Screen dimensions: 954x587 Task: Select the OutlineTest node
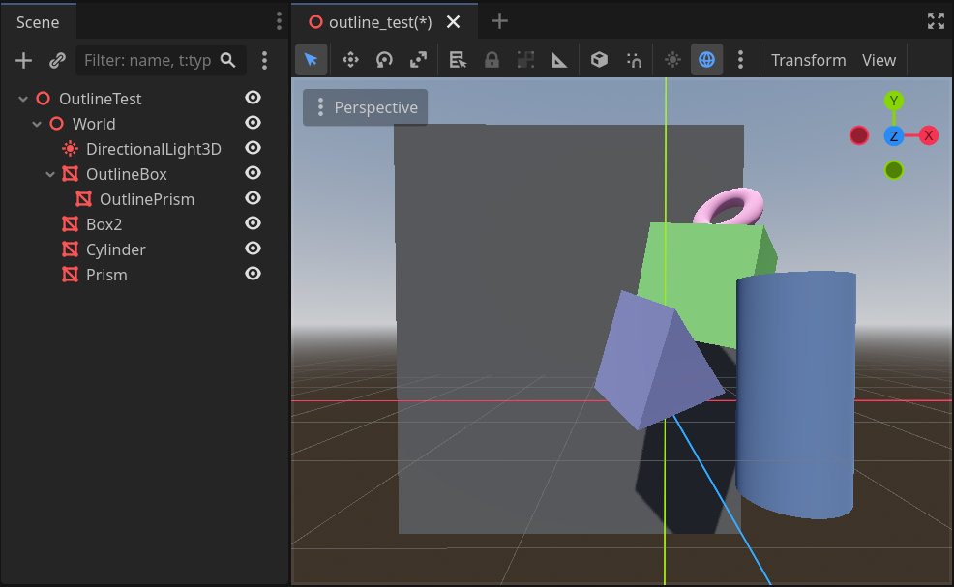(x=101, y=99)
